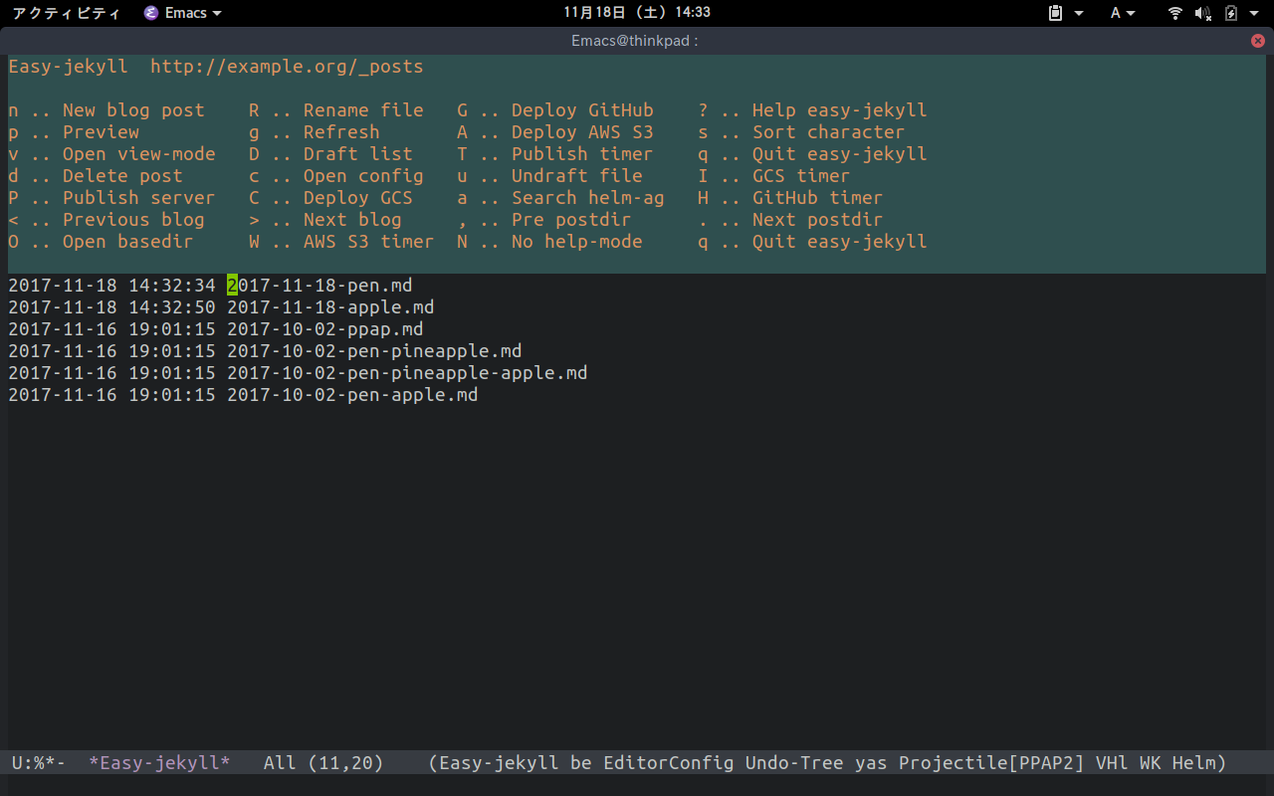
Task: Select the 'Delete post' entry
Action: [122, 176]
